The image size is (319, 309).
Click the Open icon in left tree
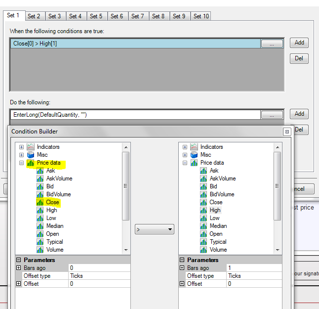point(40,234)
